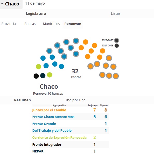The width and height of the screenshot is (154, 154).
Task: Click the 2021-2025 legend circle
Action: click(117, 46)
